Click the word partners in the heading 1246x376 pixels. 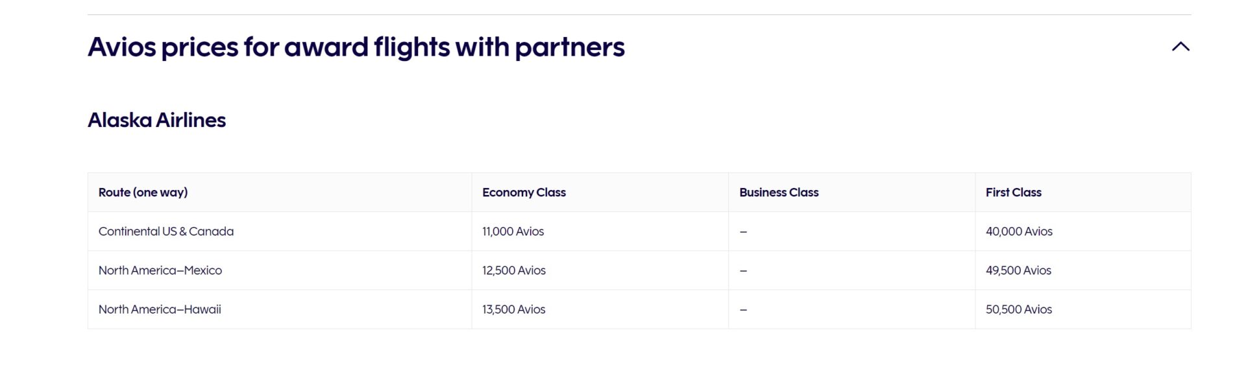pyautogui.click(x=570, y=49)
